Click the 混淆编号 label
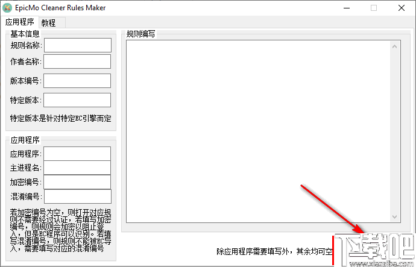The image size is (416, 267). point(26,196)
